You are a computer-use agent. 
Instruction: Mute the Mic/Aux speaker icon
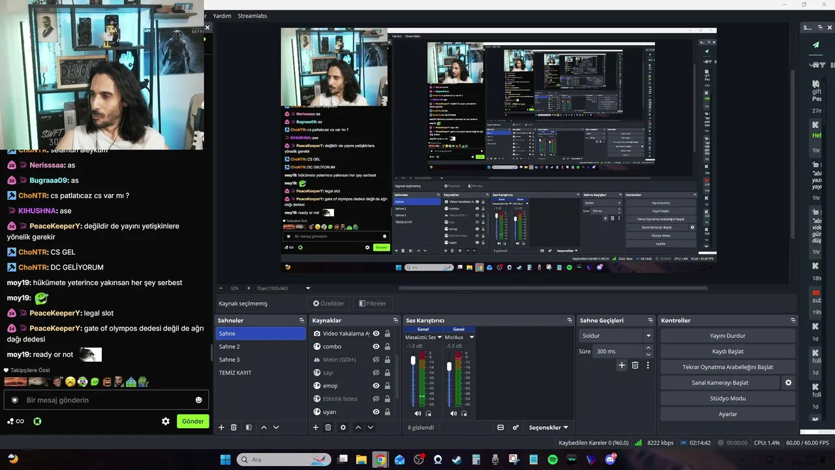point(453,413)
